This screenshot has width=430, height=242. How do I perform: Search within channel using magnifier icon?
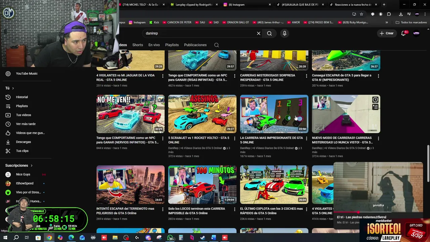pyautogui.click(x=217, y=45)
